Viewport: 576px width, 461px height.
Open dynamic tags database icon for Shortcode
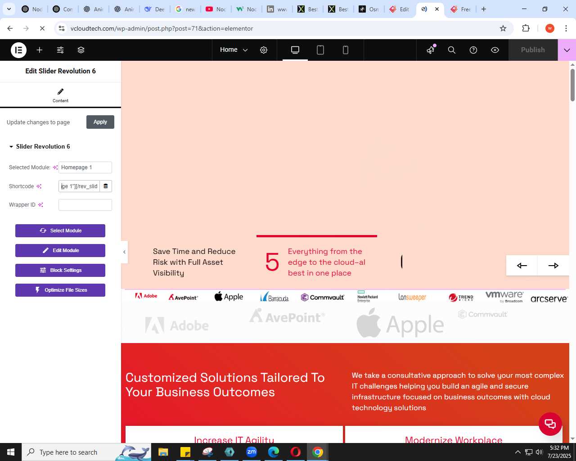106,186
